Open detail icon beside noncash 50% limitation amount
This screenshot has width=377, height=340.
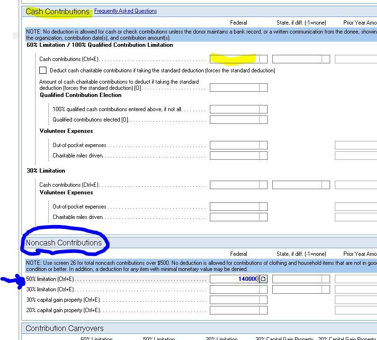(x=263, y=279)
